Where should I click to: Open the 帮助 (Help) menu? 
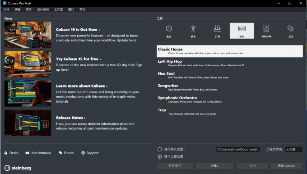(x=82, y=9)
